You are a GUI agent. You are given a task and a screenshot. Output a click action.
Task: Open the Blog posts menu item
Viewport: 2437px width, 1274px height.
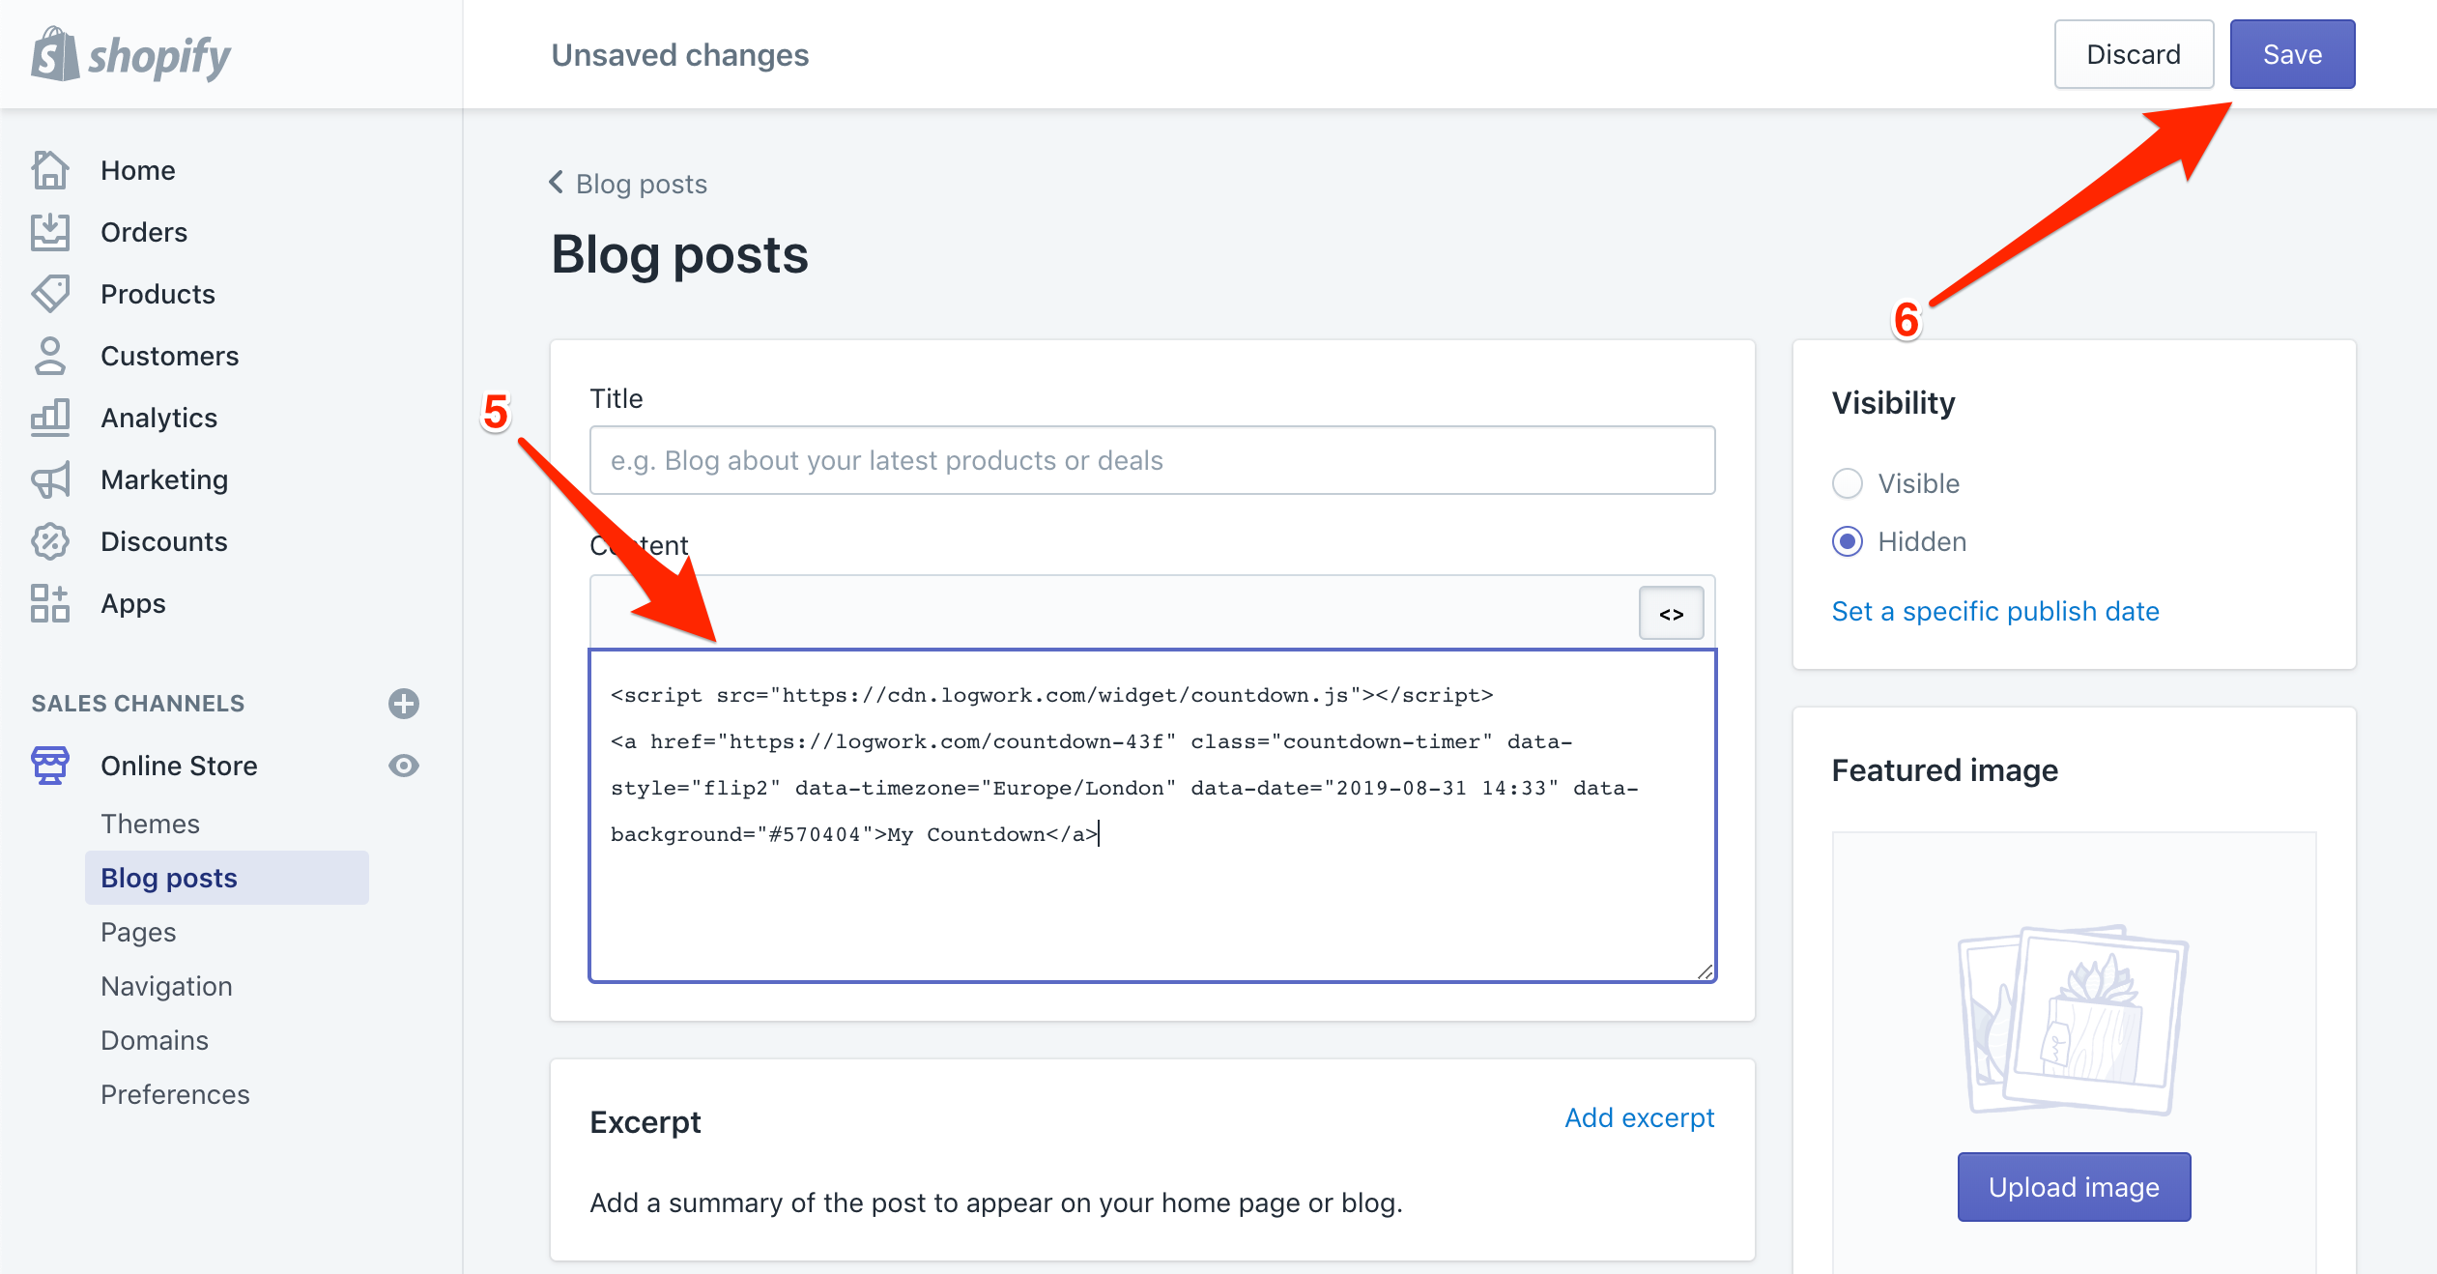click(169, 876)
